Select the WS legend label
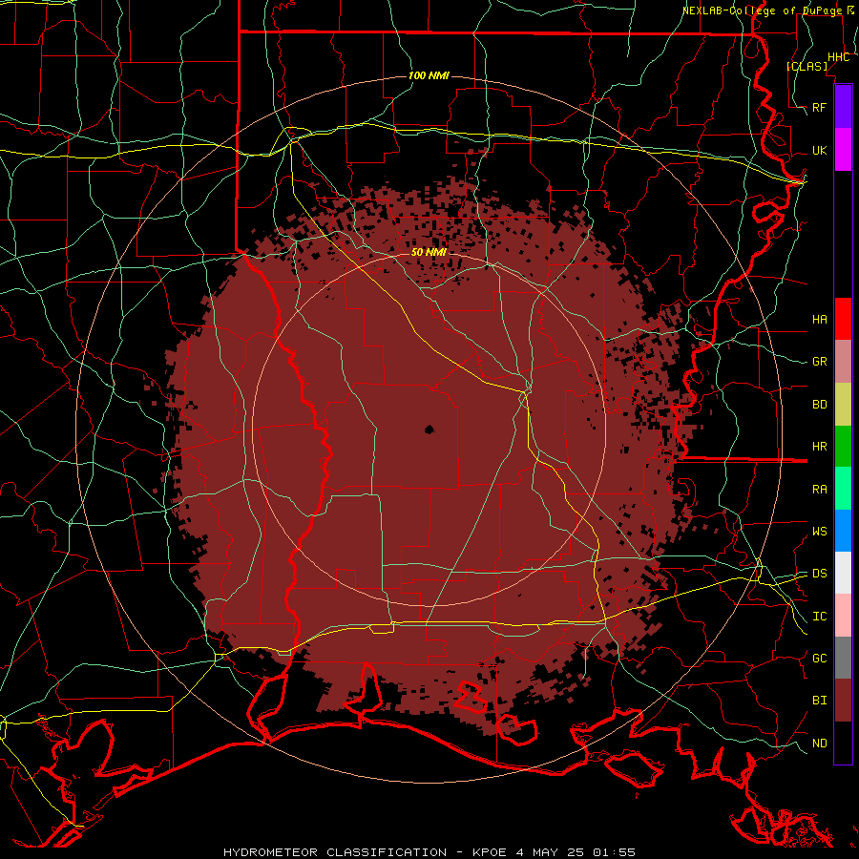 click(819, 532)
